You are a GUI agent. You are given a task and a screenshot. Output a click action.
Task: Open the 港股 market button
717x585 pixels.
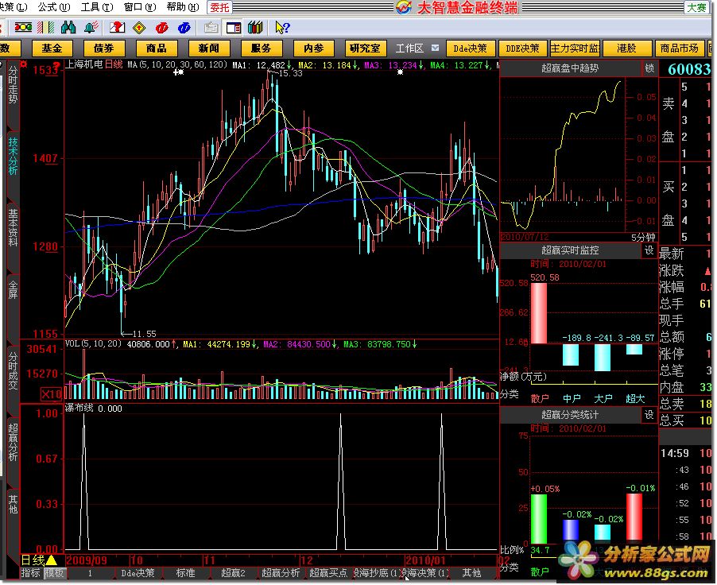626,48
